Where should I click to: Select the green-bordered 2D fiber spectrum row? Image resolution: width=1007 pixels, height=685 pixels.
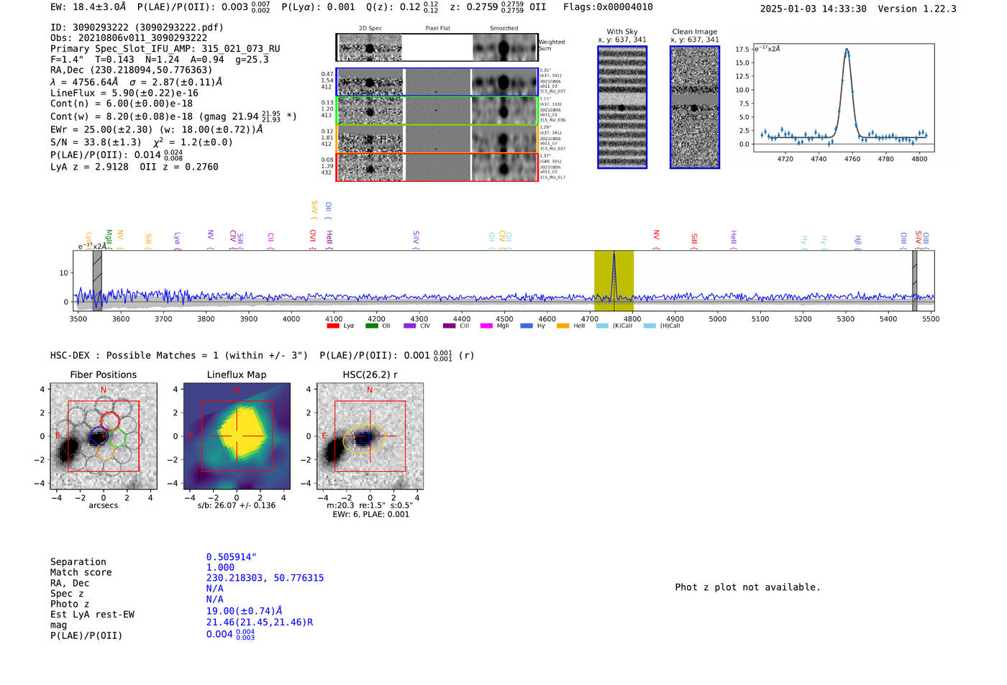[x=437, y=111]
